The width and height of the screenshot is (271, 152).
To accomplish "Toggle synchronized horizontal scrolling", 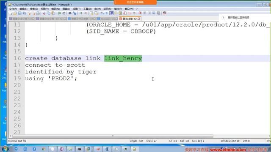I will (96, 13).
